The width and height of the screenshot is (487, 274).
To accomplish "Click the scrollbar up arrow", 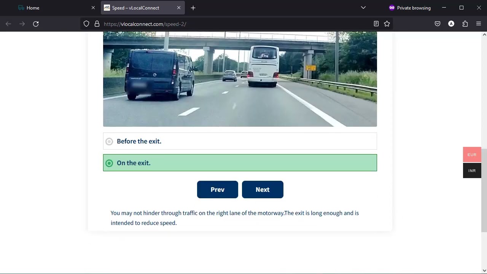I will 484,35.
